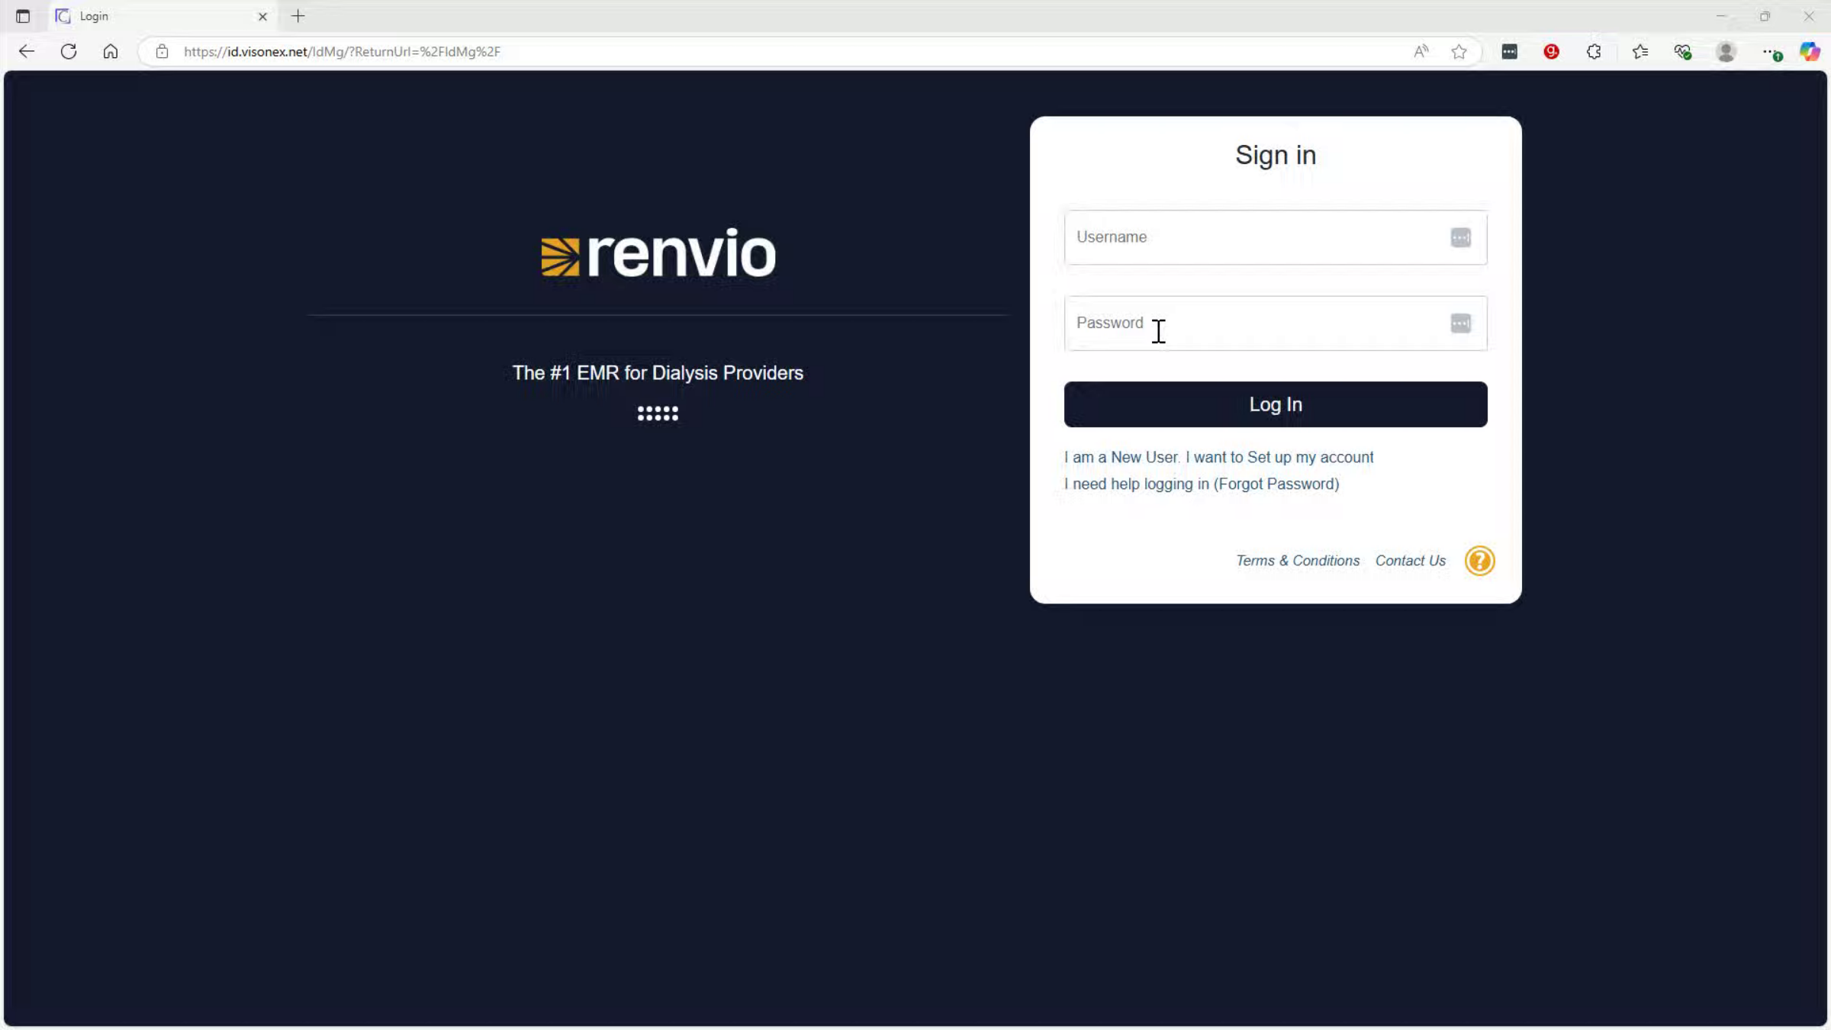
Task: Click the renvio logo
Action: [658, 254]
